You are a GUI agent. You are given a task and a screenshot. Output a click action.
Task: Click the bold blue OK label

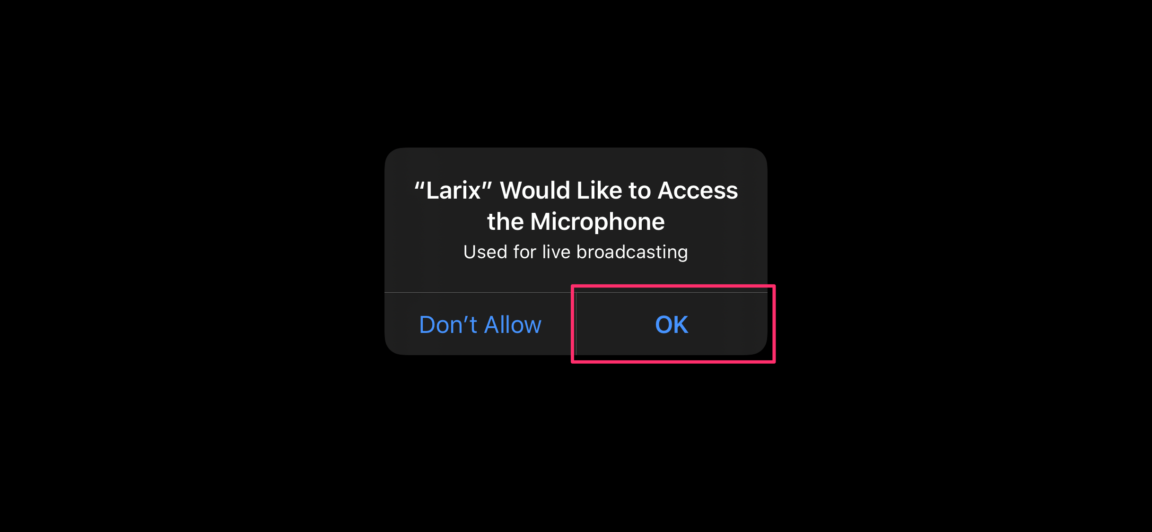coord(672,324)
